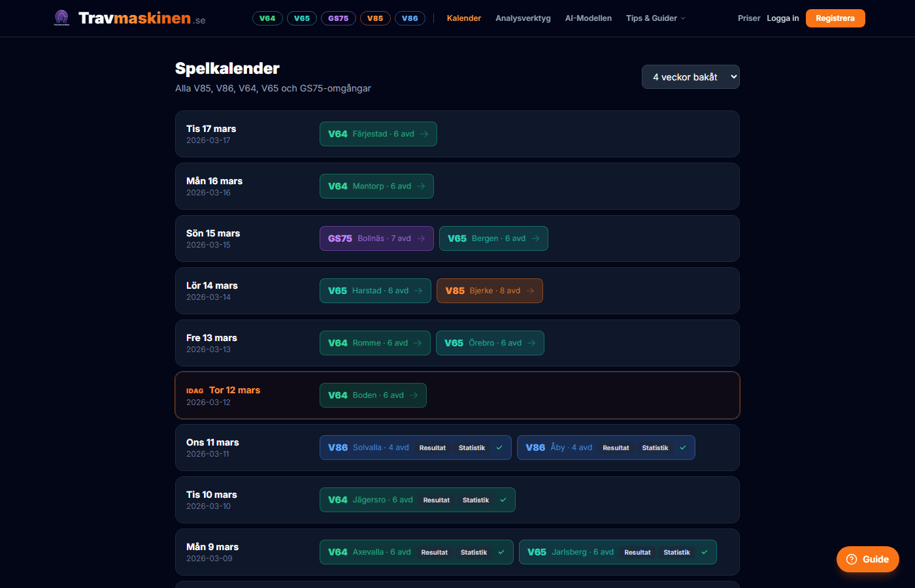The image size is (915, 588).
Task: Select the V86 pill in the header
Action: [410, 18]
